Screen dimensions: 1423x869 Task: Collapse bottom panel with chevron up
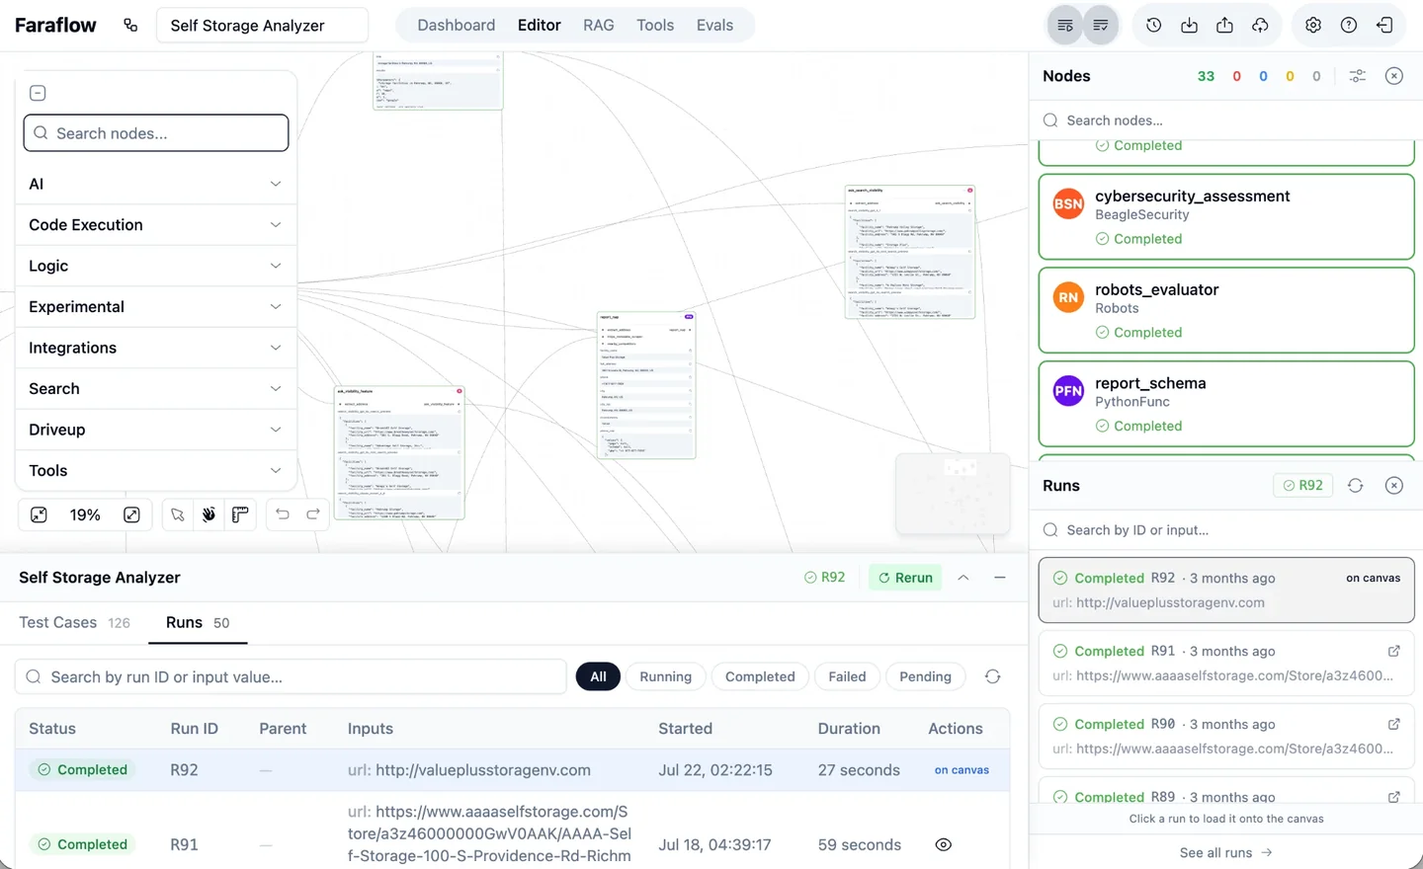963,578
